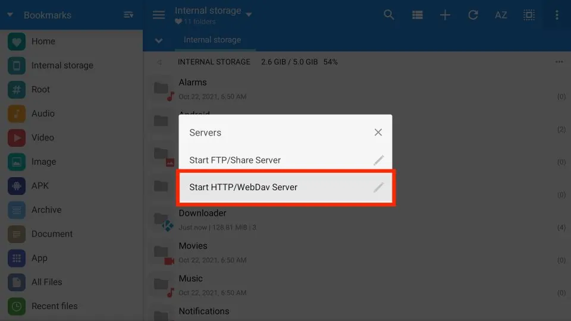This screenshot has height=321, width=571.
Task: Open bookmarks sort/filter icon
Action: [128, 15]
